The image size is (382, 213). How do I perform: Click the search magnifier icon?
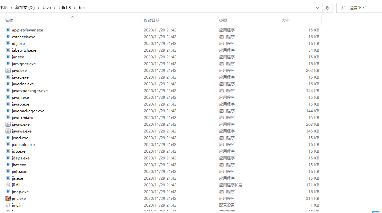[x=343, y=8]
